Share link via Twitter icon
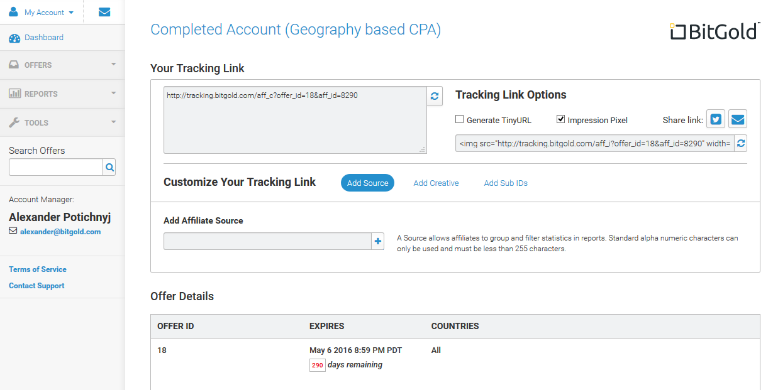Image resolution: width=773 pixels, height=390 pixels. [716, 119]
